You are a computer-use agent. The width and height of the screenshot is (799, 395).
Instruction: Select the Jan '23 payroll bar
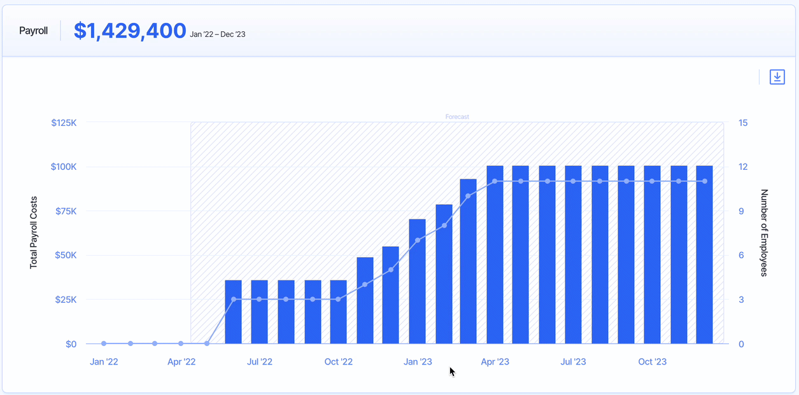coord(417,282)
